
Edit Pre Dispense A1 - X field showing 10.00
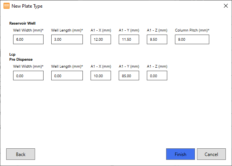pos(101,76)
